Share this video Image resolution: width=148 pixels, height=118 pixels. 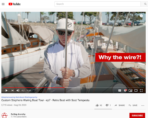coord(120,105)
